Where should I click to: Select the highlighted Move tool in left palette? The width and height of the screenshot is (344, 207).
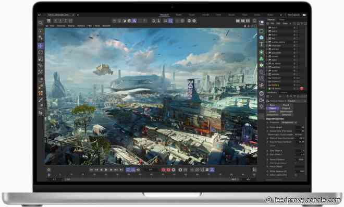tap(41, 46)
